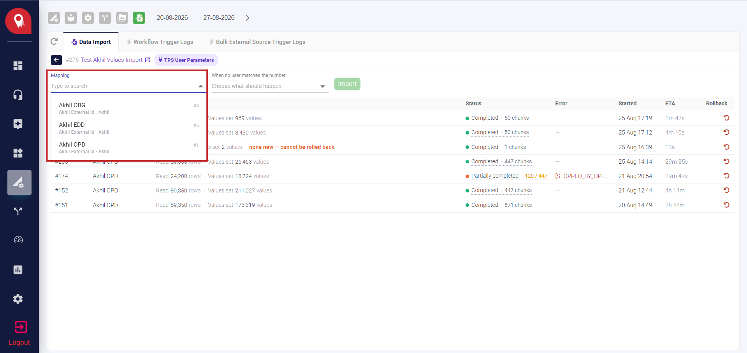
Task: Switch to Bulk External Source Trigger Logs tab
Action: pyautogui.click(x=257, y=42)
